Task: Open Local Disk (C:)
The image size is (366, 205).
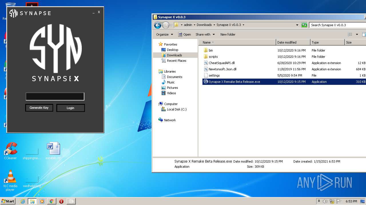Action: (176, 109)
